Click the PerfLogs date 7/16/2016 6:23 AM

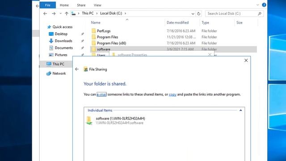pyautogui.click(x=181, y=31)
